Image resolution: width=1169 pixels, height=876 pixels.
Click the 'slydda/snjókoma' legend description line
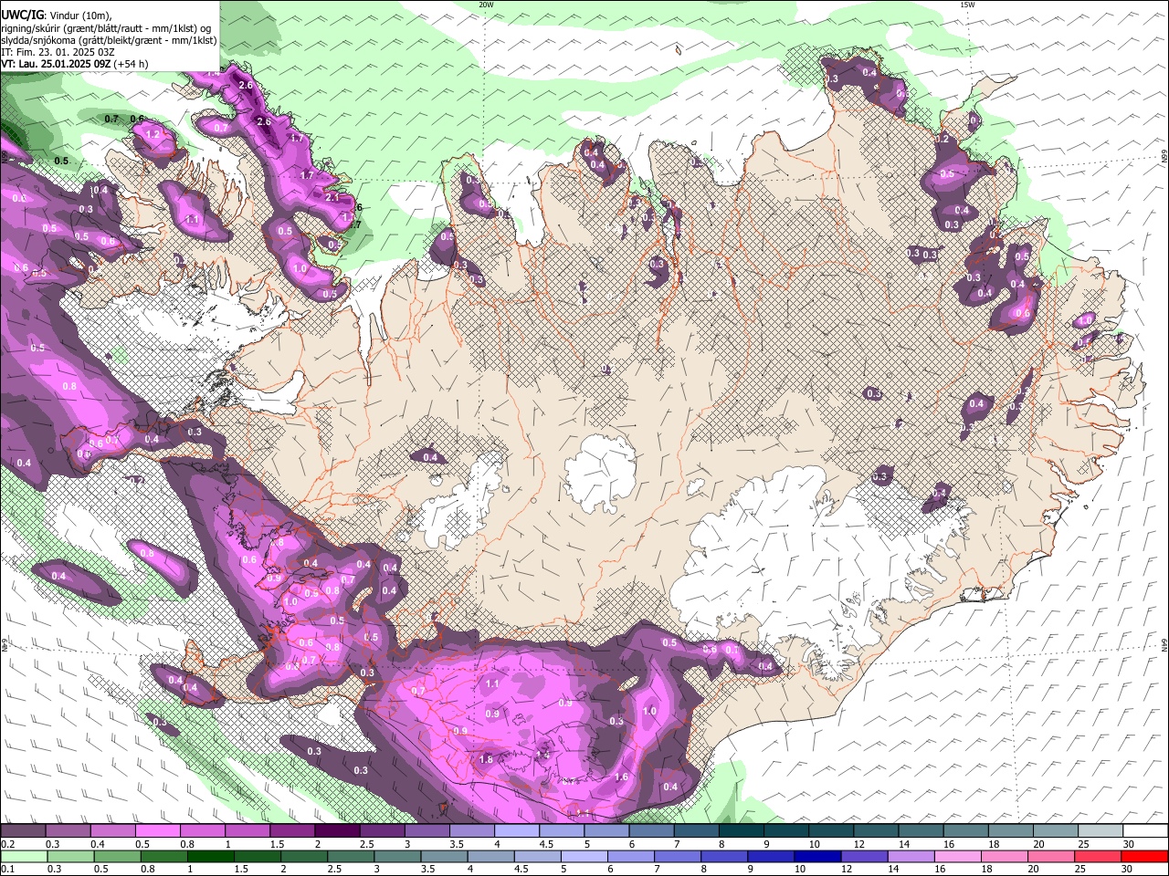[x=109, y=40]
